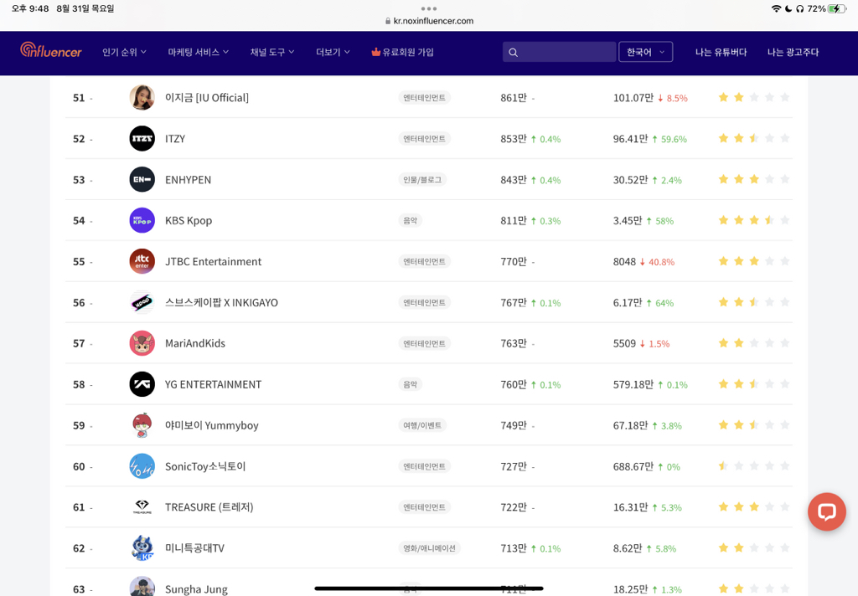Viewport: 858px width, 596px height.
Task: Open TREASURE (트레저) channel avatar
Action: coord(142,507)
